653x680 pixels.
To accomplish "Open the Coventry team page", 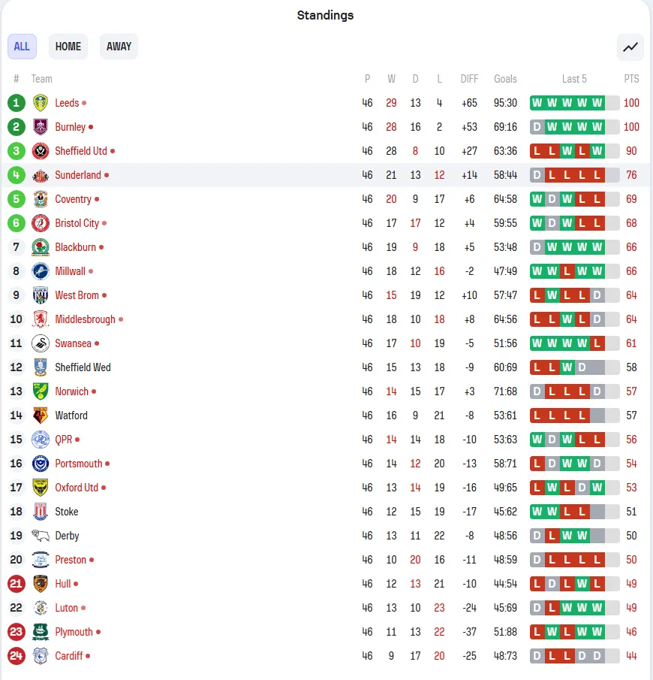I will (x=74, y=199).
